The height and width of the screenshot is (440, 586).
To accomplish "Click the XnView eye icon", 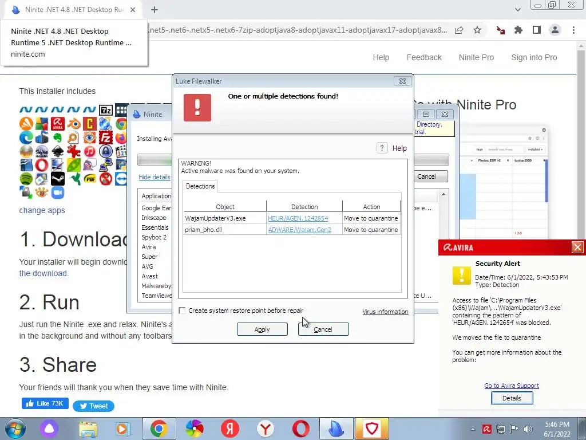I will 42,192.
